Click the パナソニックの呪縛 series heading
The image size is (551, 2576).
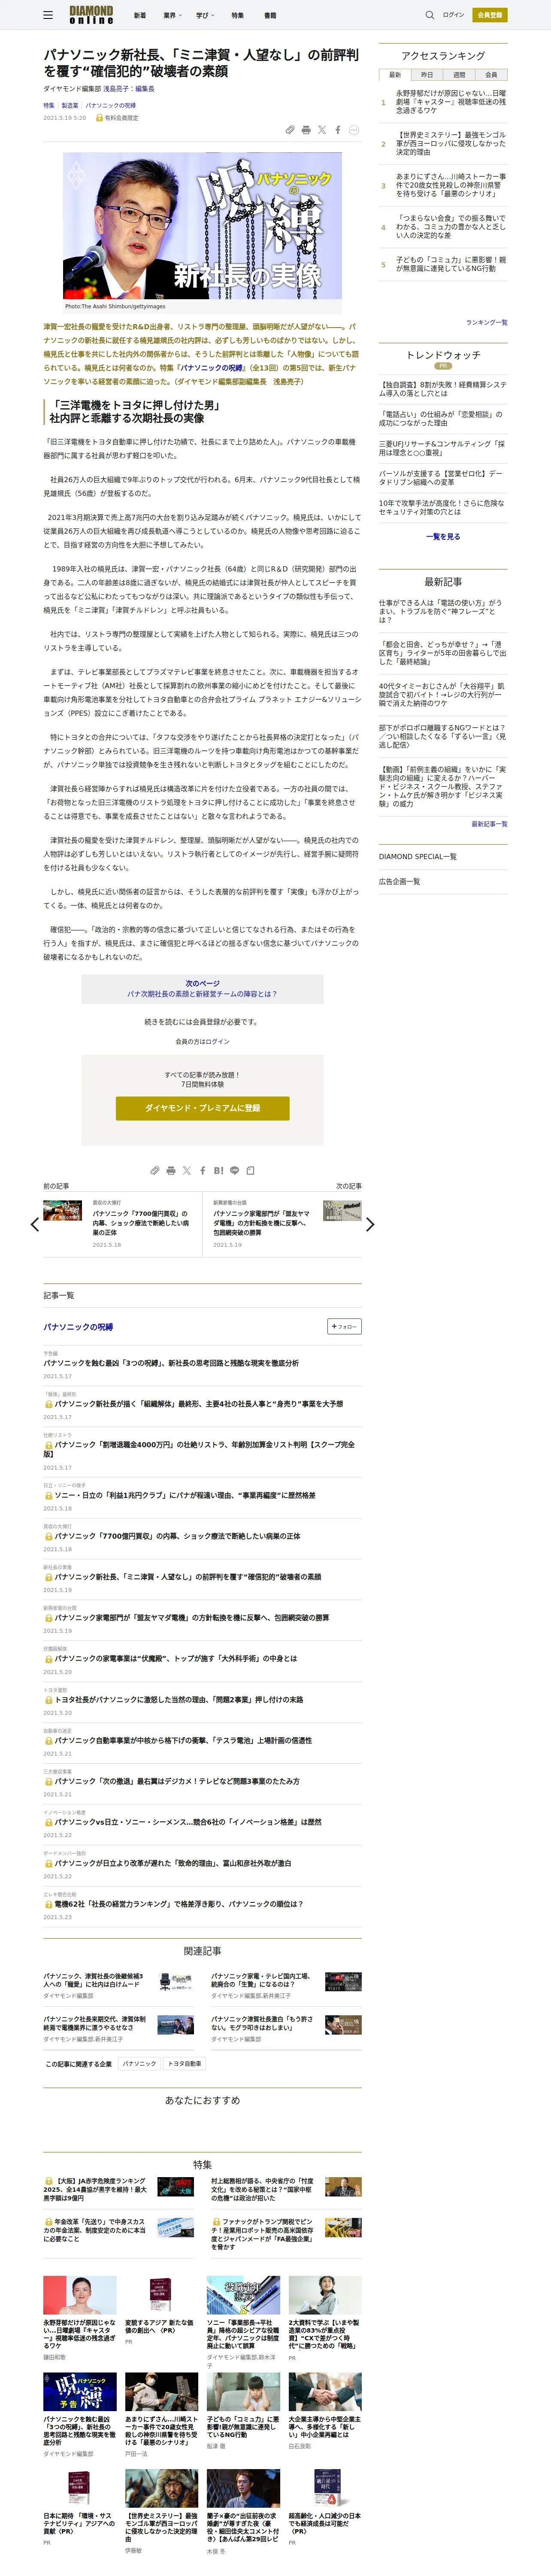[78, 1327]
